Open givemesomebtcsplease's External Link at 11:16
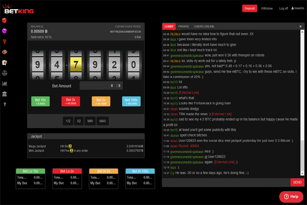This screenshot has height=205, width=307. point(225,162)
